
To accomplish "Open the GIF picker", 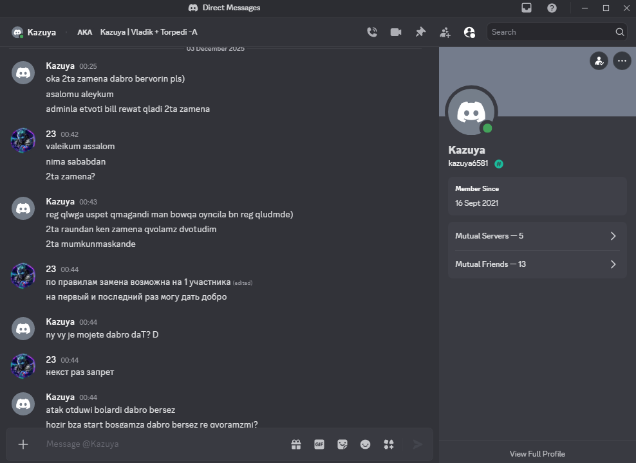I will [x=319, y=444].
